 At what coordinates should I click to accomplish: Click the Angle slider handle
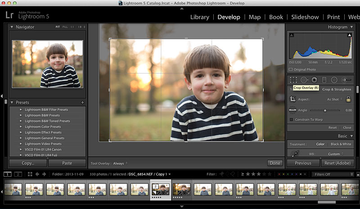[325, 111]
